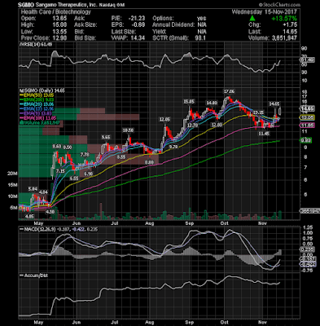Click the pink 11.85 price axis tag
Screen dimensions: 320x326
[x=307, y=126]
